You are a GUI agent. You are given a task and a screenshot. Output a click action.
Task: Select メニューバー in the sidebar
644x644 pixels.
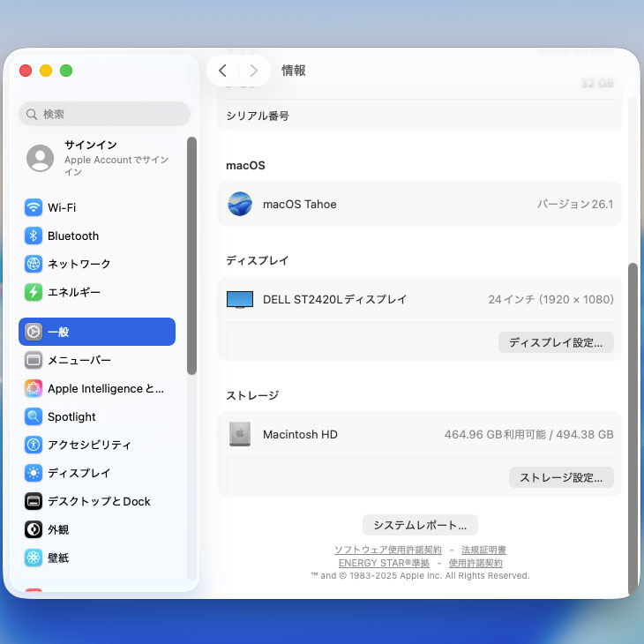[x=97, y=360]
